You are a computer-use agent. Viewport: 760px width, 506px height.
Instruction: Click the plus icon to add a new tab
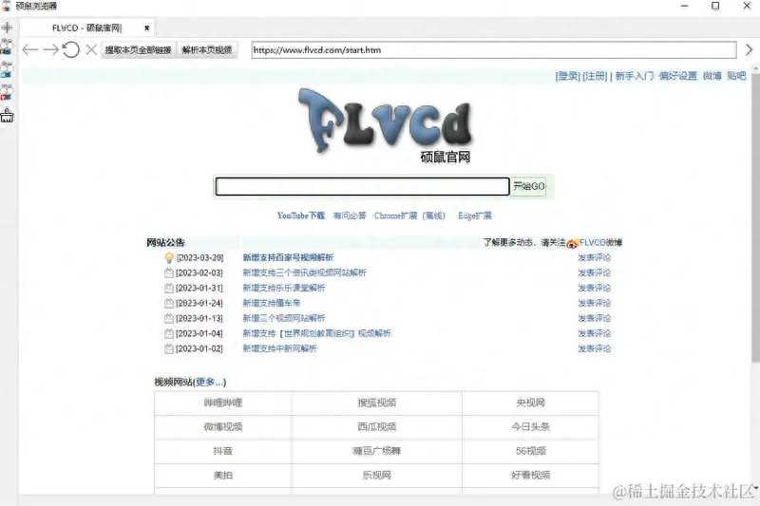7,28
